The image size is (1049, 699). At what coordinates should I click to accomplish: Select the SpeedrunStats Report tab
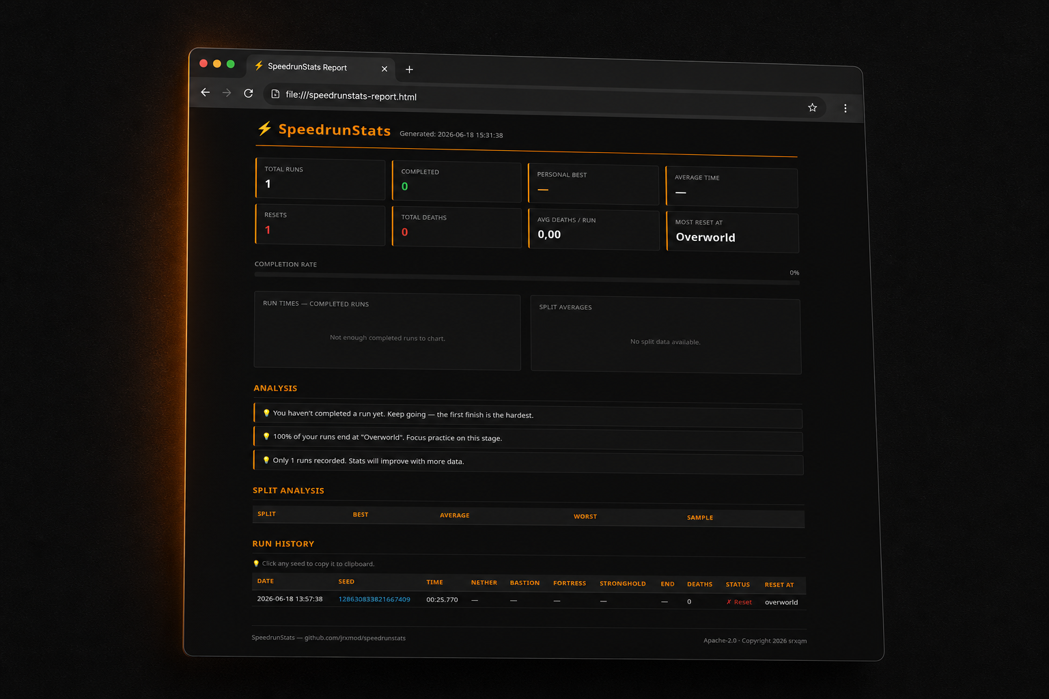320,67
